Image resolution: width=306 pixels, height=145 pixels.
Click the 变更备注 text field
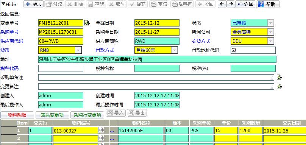click(156, 86)
